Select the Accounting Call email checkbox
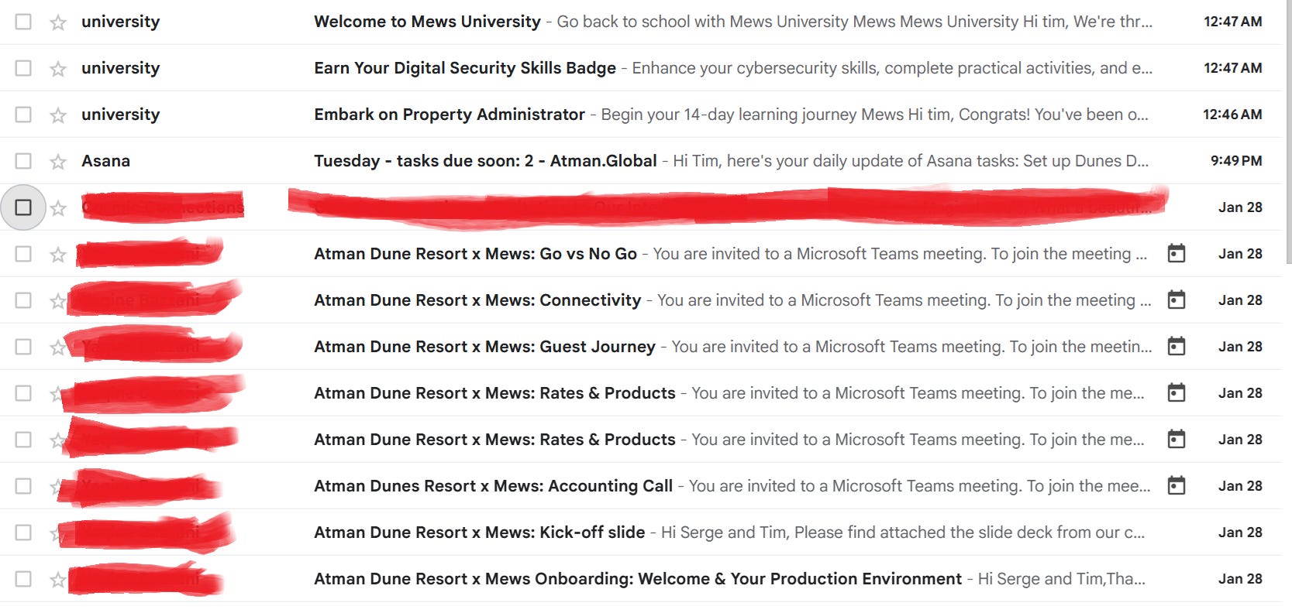1292x613 pixels. 23,486
